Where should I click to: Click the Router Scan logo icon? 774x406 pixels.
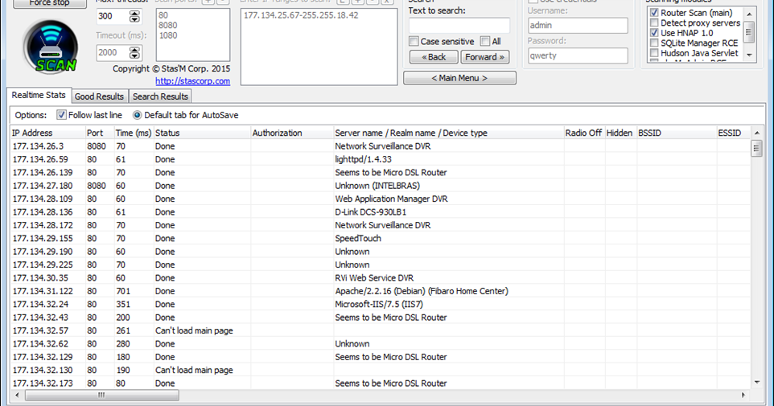coord(51,48)
